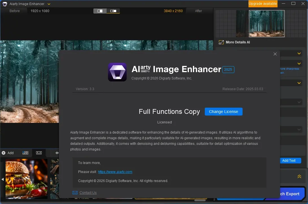The height and width of the screenshot is (204, 308).
Task: Click the Release Date: 2025.03.03 text
Action: point(243,89)
